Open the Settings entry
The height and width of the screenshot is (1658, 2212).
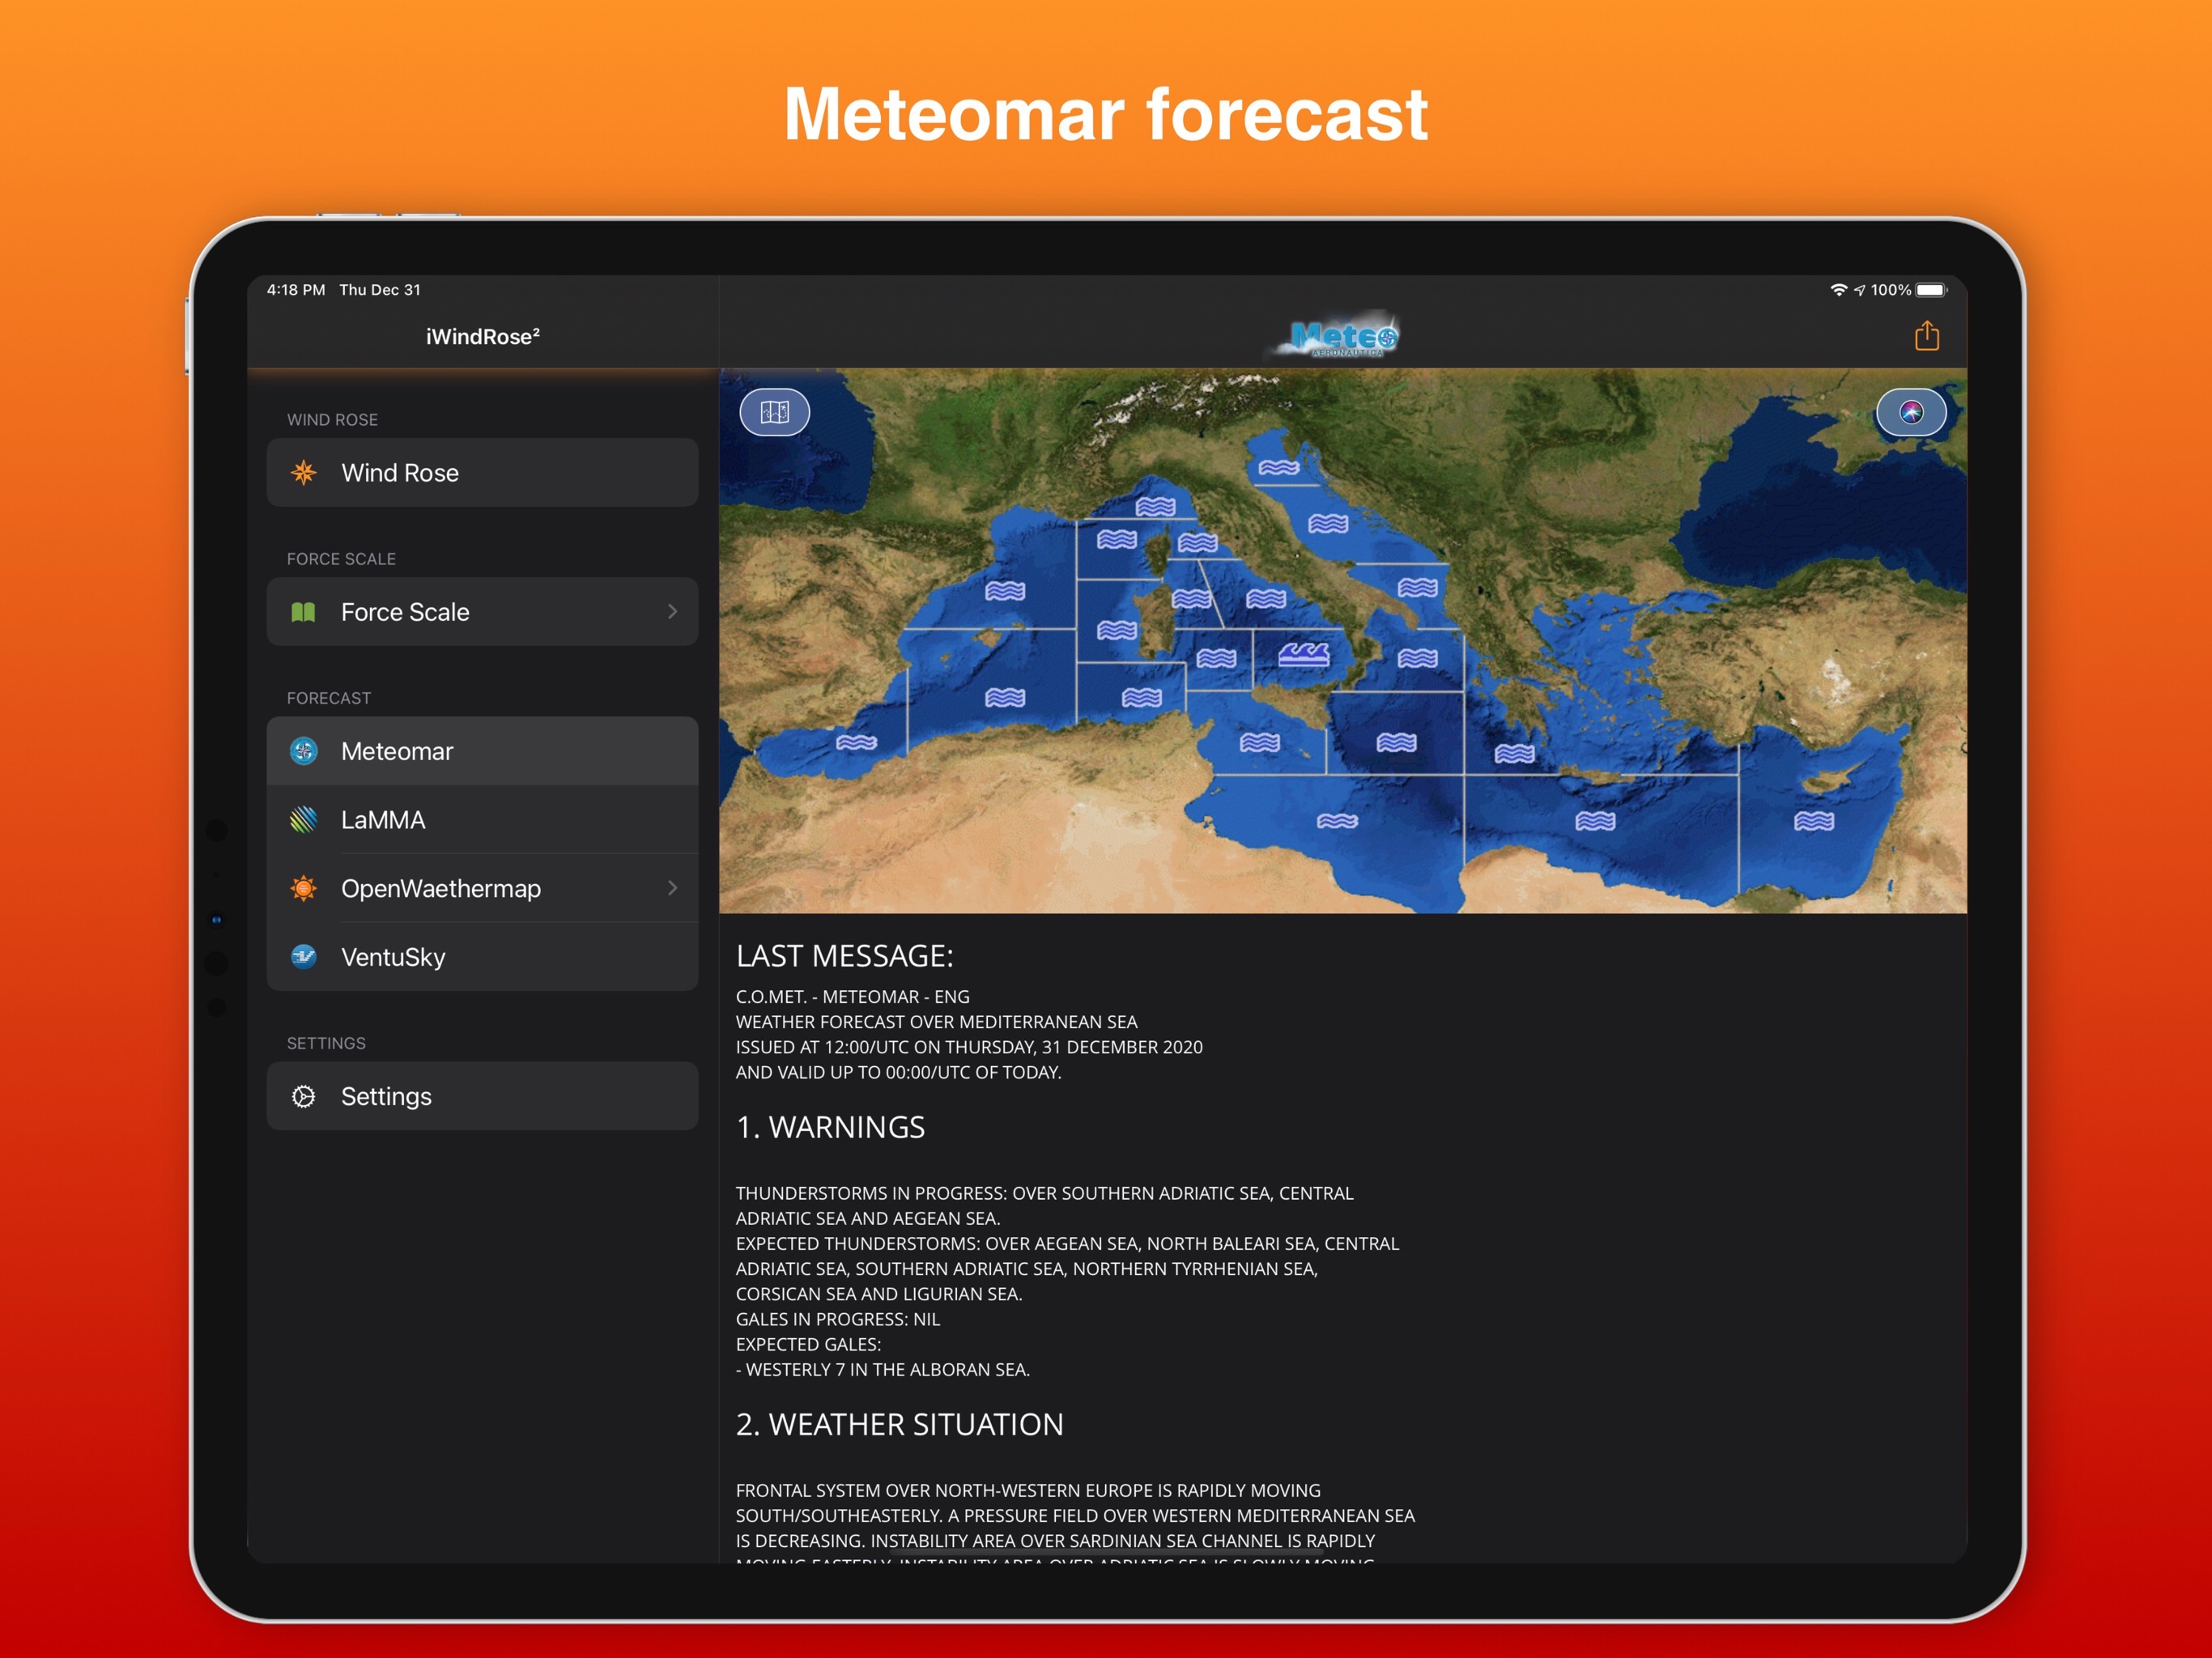[482, 1096]
